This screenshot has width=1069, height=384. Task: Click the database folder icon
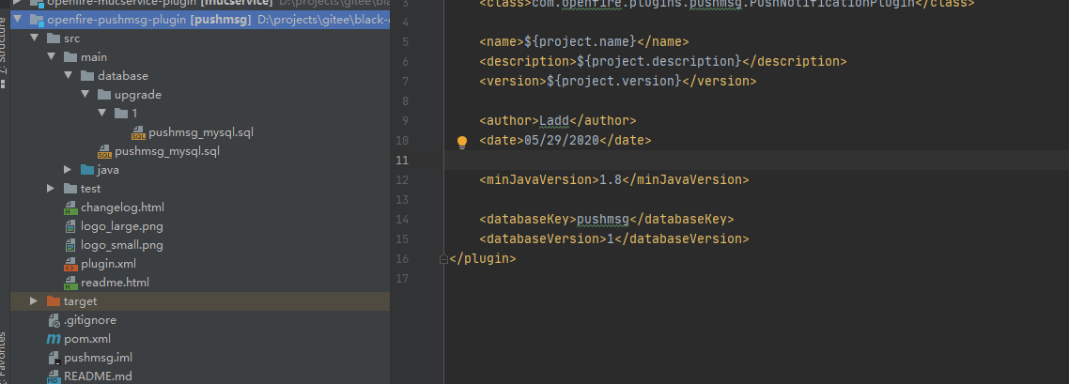coord(87,75)
